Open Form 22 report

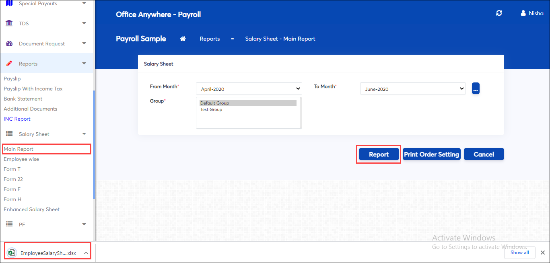[x=13, y=179]
